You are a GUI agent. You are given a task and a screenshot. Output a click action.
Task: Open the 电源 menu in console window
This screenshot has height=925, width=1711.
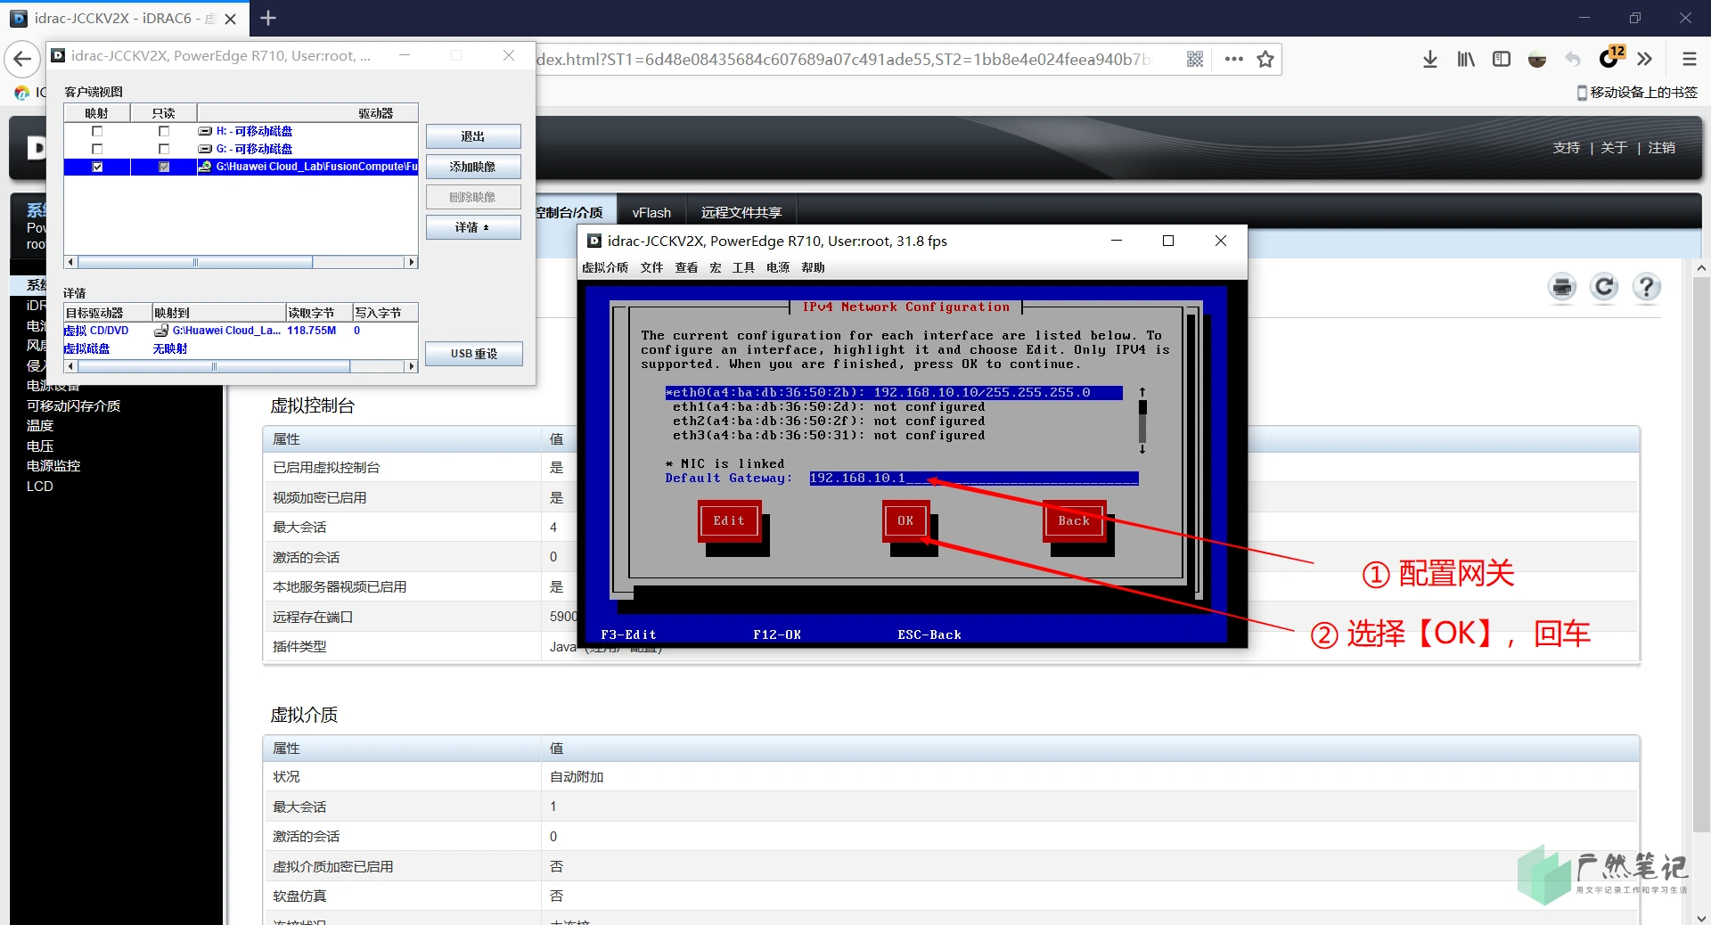(778, 267)
